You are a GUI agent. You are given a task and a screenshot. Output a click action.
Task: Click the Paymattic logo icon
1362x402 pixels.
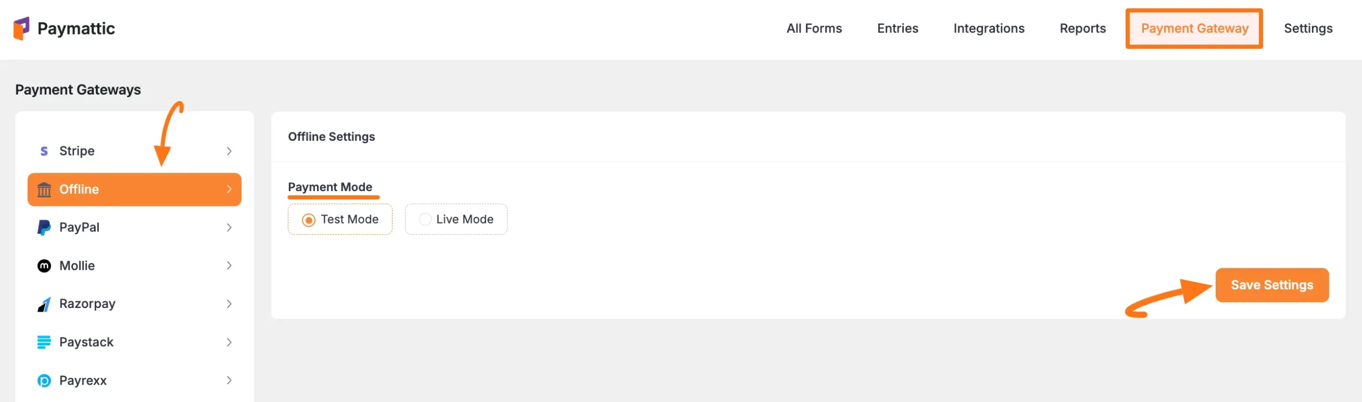coord(22,28)
